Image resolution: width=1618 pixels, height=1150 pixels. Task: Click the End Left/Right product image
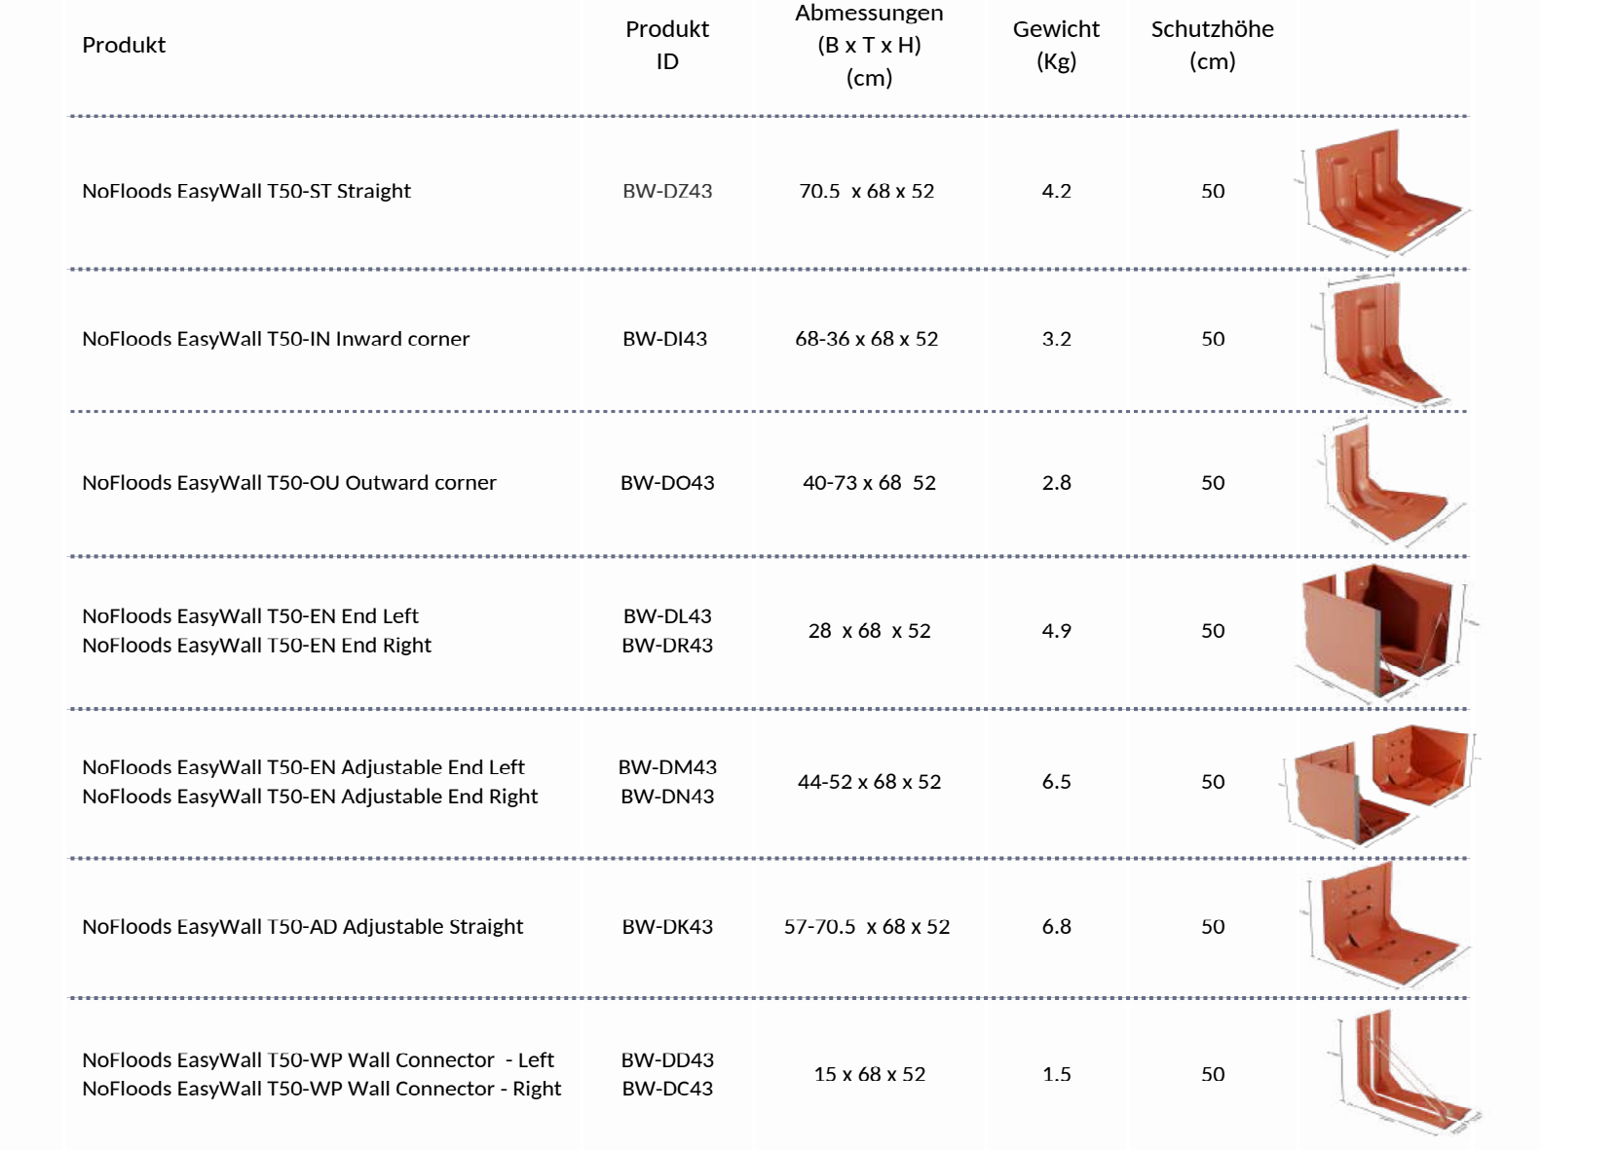pyautogui.click(x=1383, y=631)
